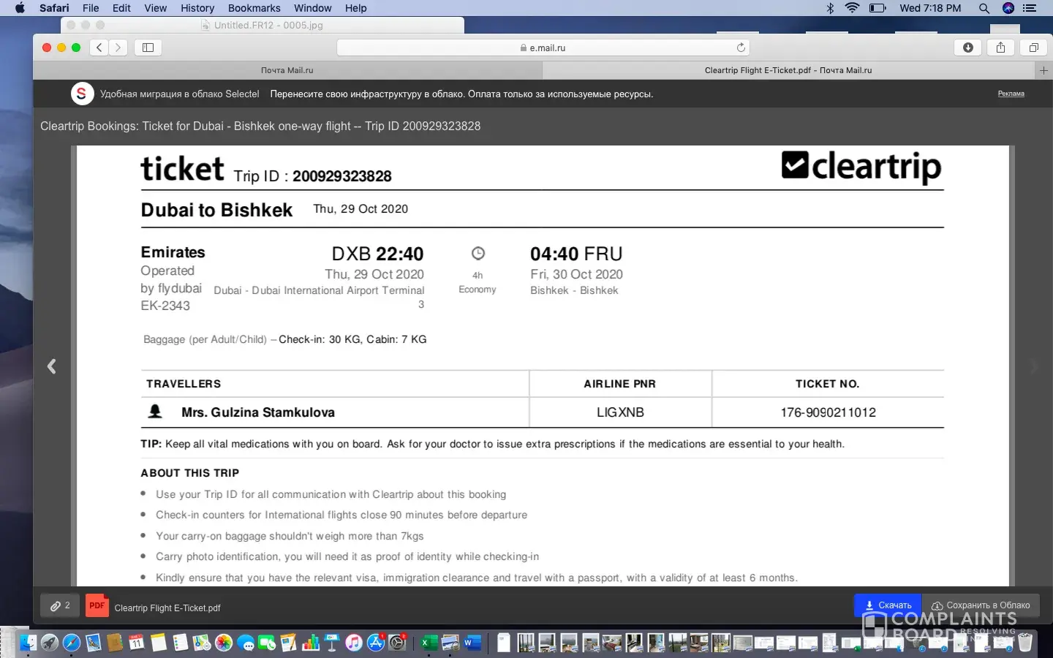Open Finder from the Dock
1053x658 pixels.
click(28, 643)
